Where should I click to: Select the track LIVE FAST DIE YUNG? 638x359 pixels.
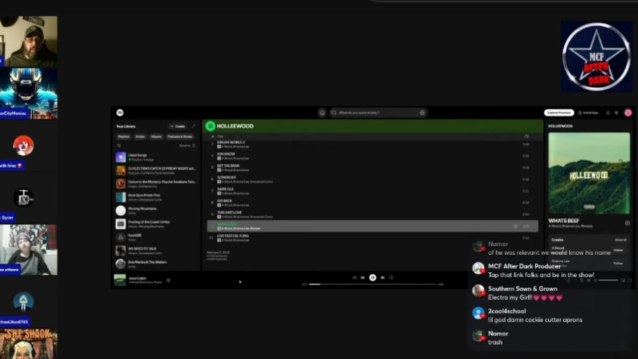pyautogui.click(x=372, y=238)
